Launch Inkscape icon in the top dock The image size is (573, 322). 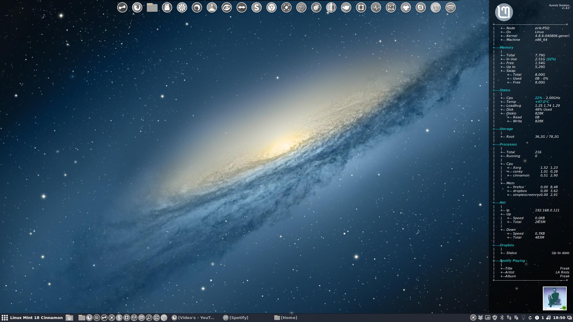406,7
